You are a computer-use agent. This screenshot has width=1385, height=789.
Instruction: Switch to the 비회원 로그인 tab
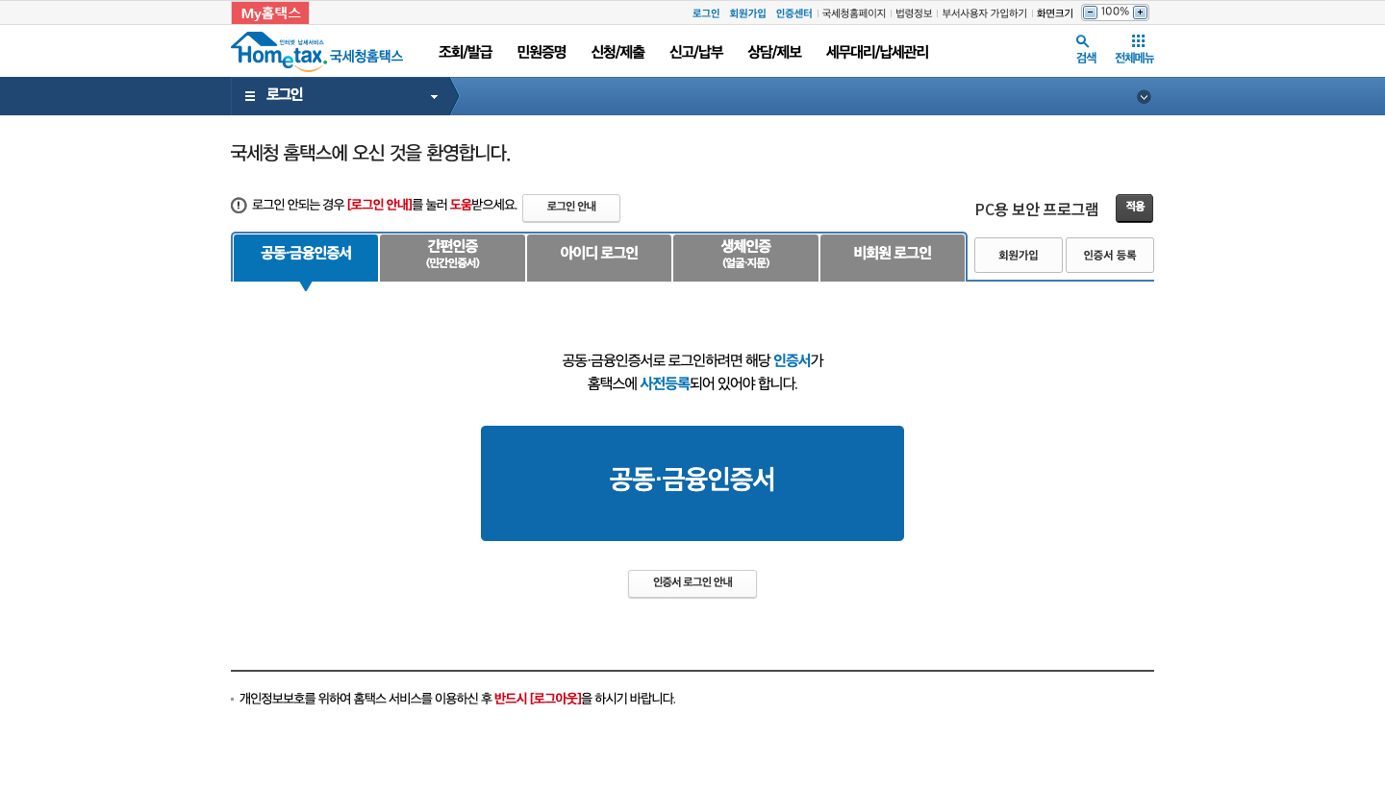point(892,254)
